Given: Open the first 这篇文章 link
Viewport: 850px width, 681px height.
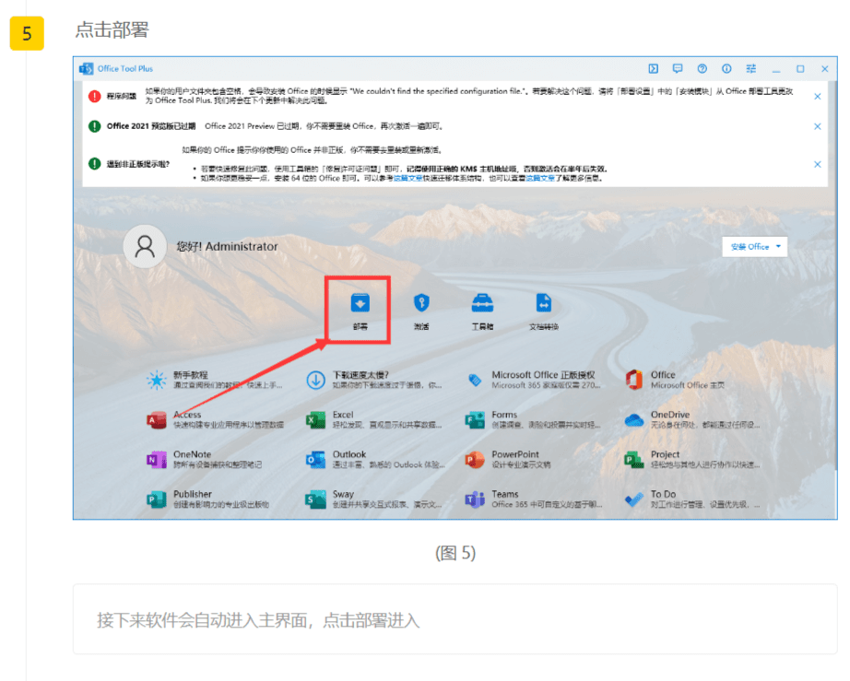Looking at the screenshot, I should point(408,178).
